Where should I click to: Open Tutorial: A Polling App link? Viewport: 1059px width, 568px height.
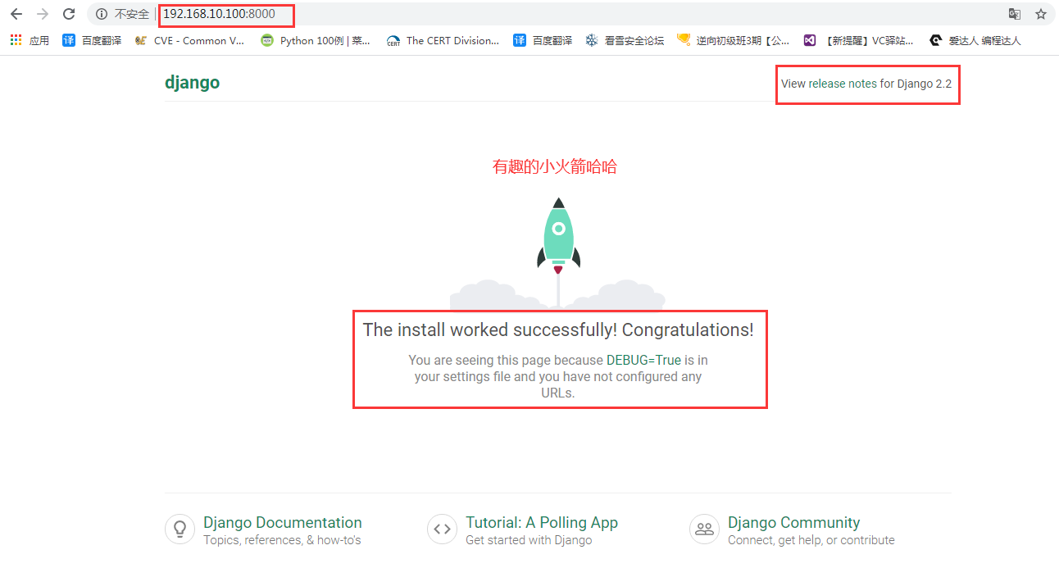click(x=542, y=522)
